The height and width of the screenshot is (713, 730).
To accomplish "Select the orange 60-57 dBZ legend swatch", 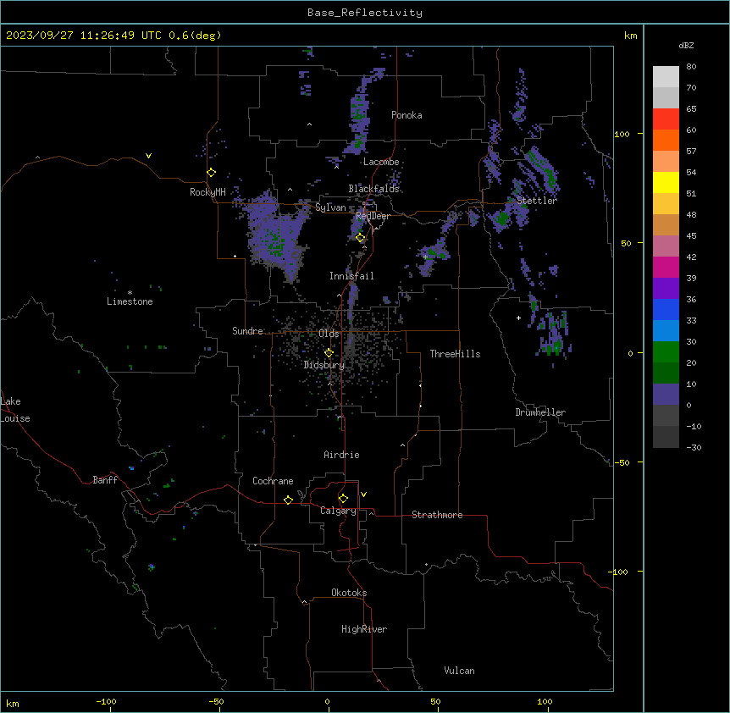I will point(666,141).
